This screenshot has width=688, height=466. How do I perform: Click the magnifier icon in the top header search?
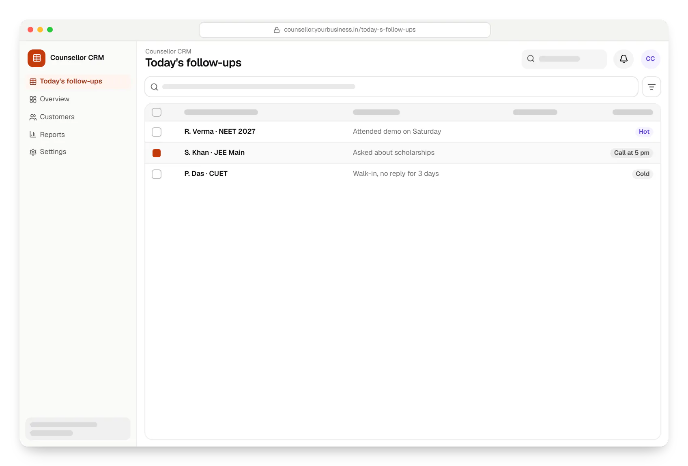coord(531,59)
